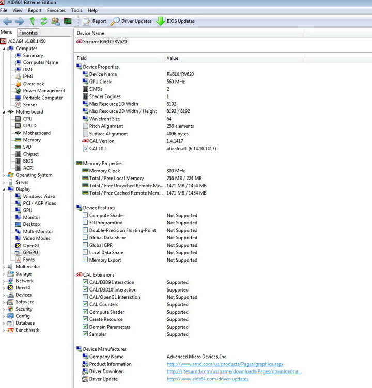Open the Tools menu
The width and height of the screenshot is (372, 388).
pos(76,10)
